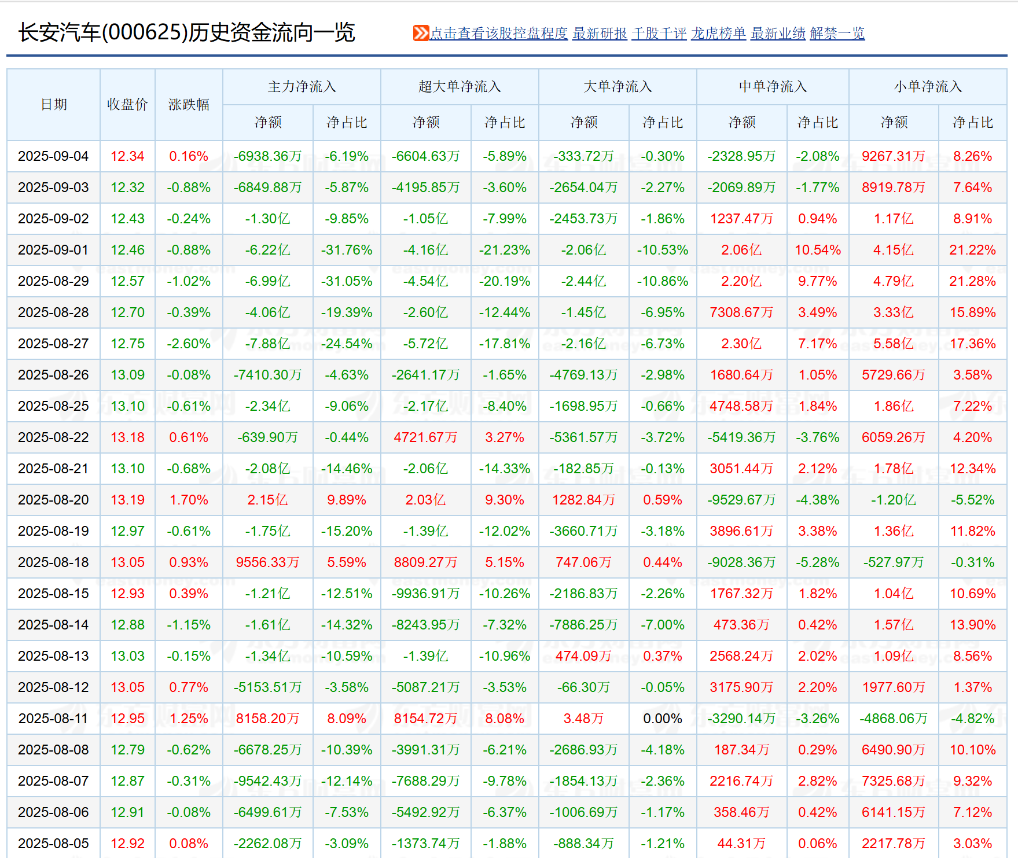Click main net ratio -31.76%

tap(347, 250)
